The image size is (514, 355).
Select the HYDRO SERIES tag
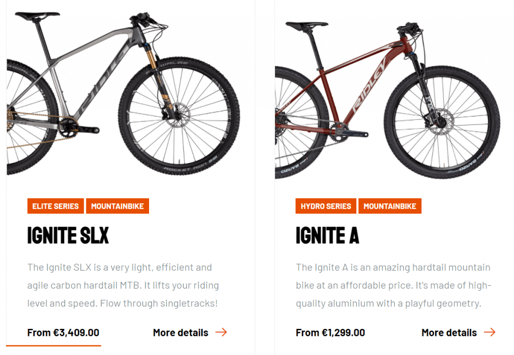pyautogui.click(x=326, y=206)
